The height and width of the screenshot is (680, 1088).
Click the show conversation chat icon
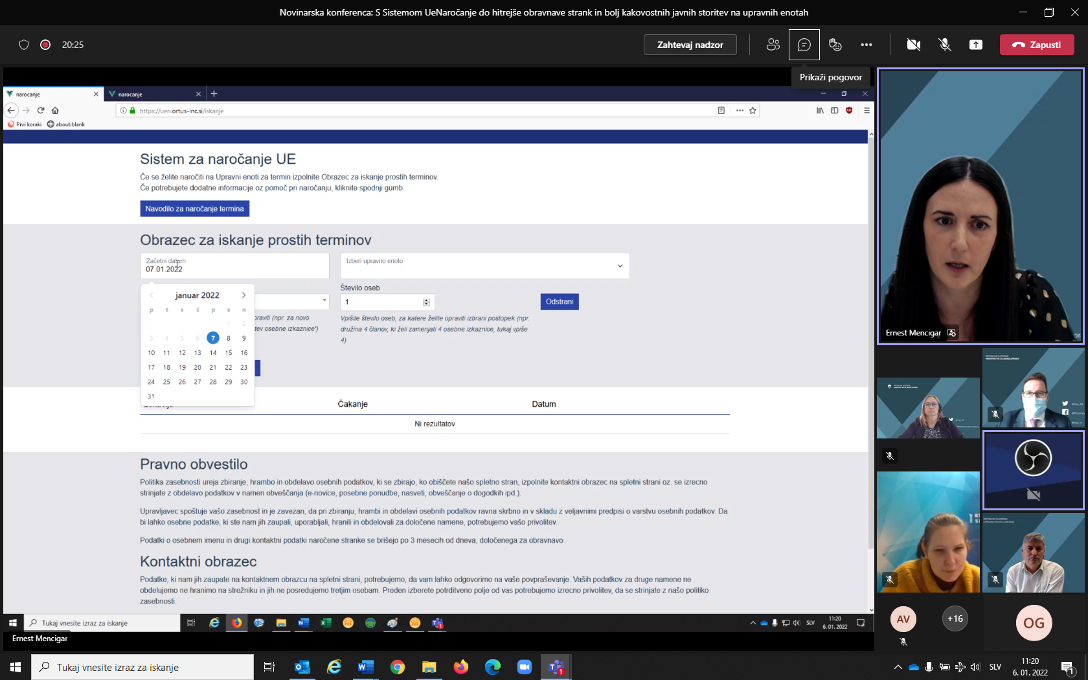(x=804, y=45)
